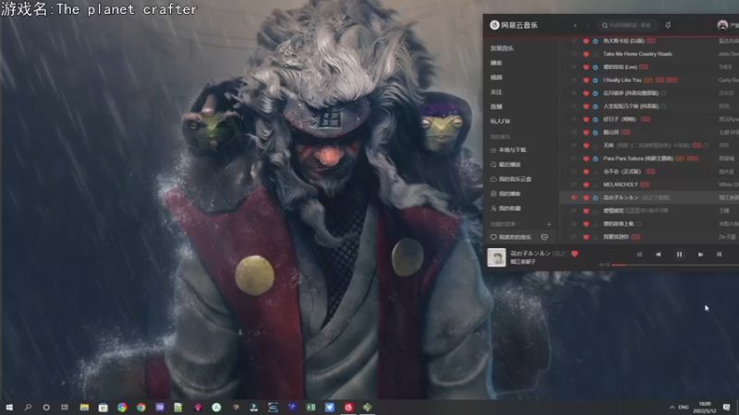This screenshot has height=415, width=739.
Task: Open 播客 in the sidebar
Action: coord(496,63)
